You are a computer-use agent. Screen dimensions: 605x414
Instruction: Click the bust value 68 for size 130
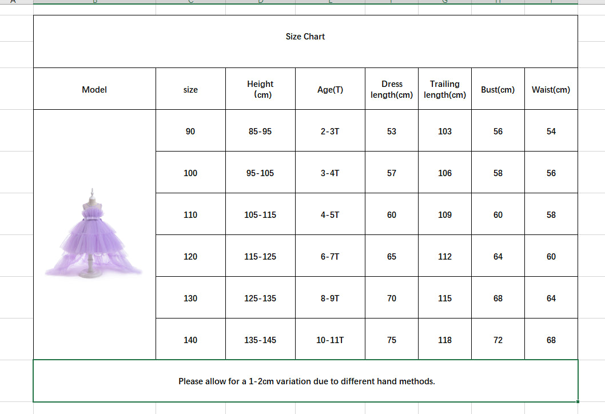[497, 298]
